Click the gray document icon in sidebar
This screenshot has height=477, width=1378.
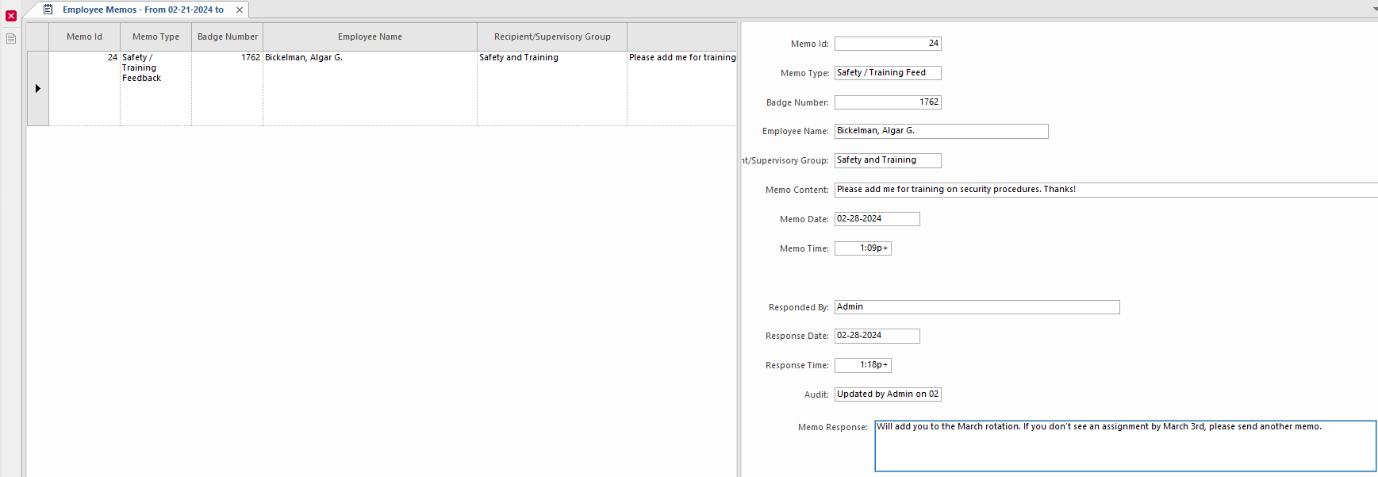pyautogui.click(x=11, y=38)
